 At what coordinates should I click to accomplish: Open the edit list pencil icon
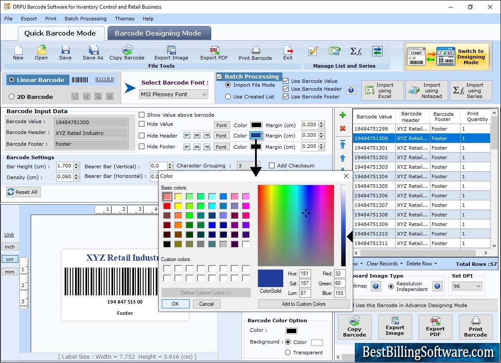[x=313, y=51]
